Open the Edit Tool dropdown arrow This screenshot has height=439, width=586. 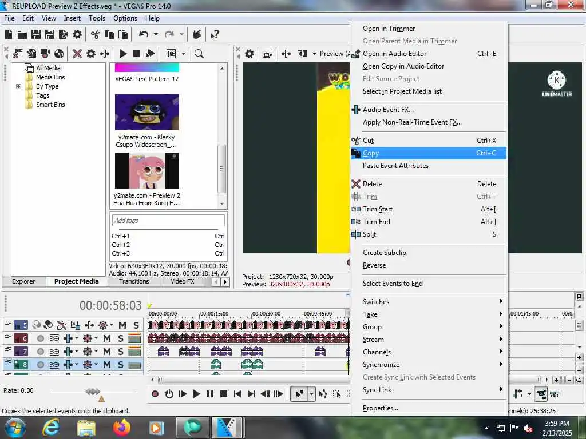coord(312,394)
